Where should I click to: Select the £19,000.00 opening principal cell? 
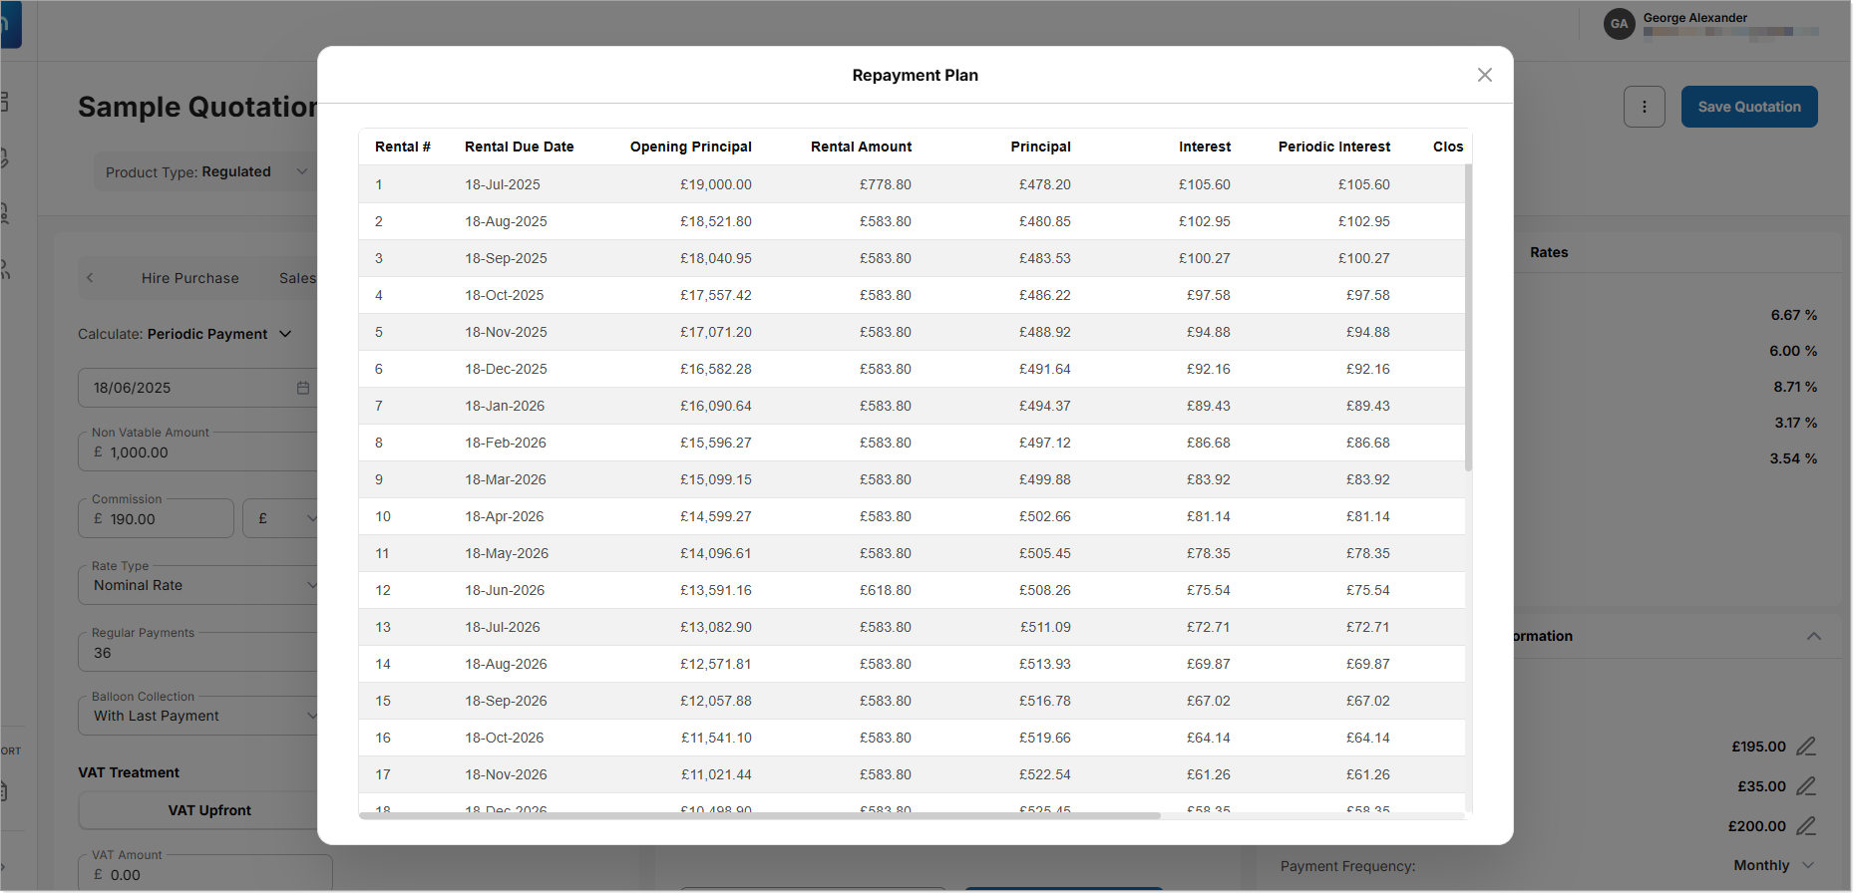tap(715, 184)
